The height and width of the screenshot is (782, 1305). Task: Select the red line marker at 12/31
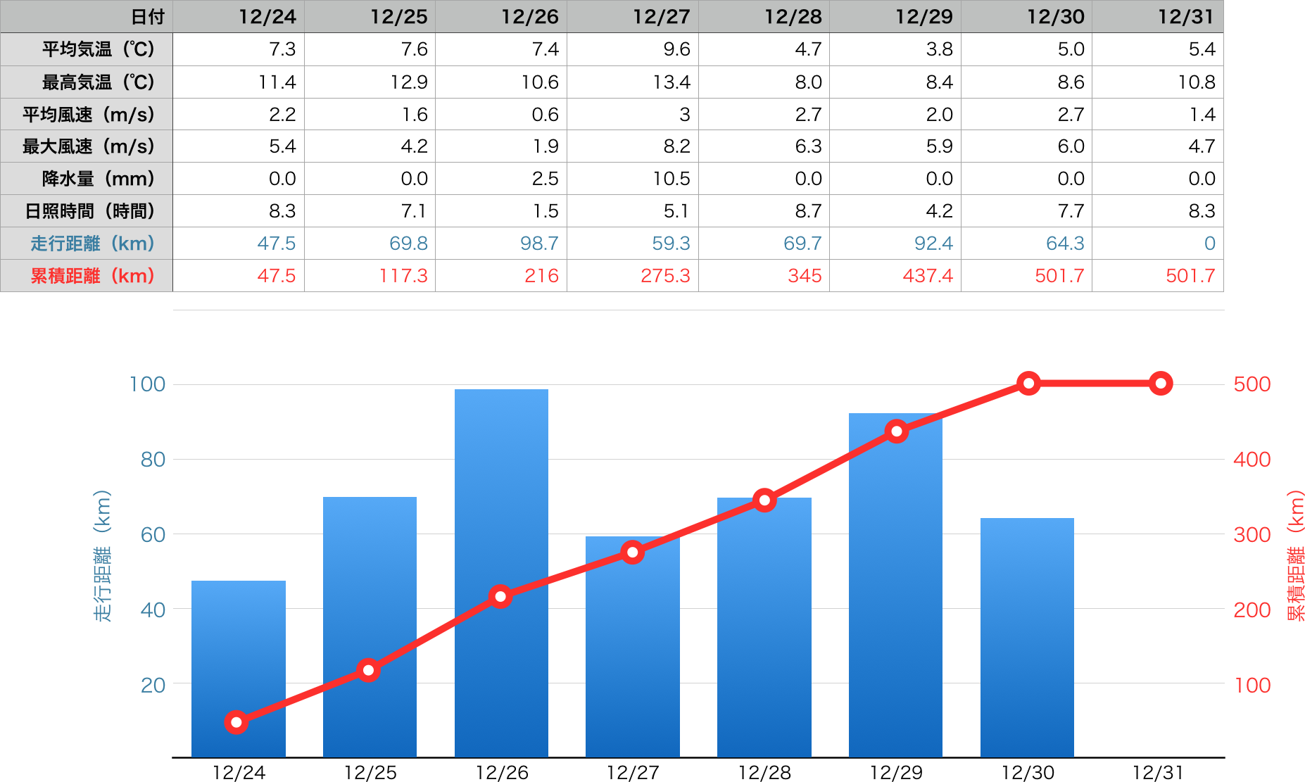[x=1161, y=384]
